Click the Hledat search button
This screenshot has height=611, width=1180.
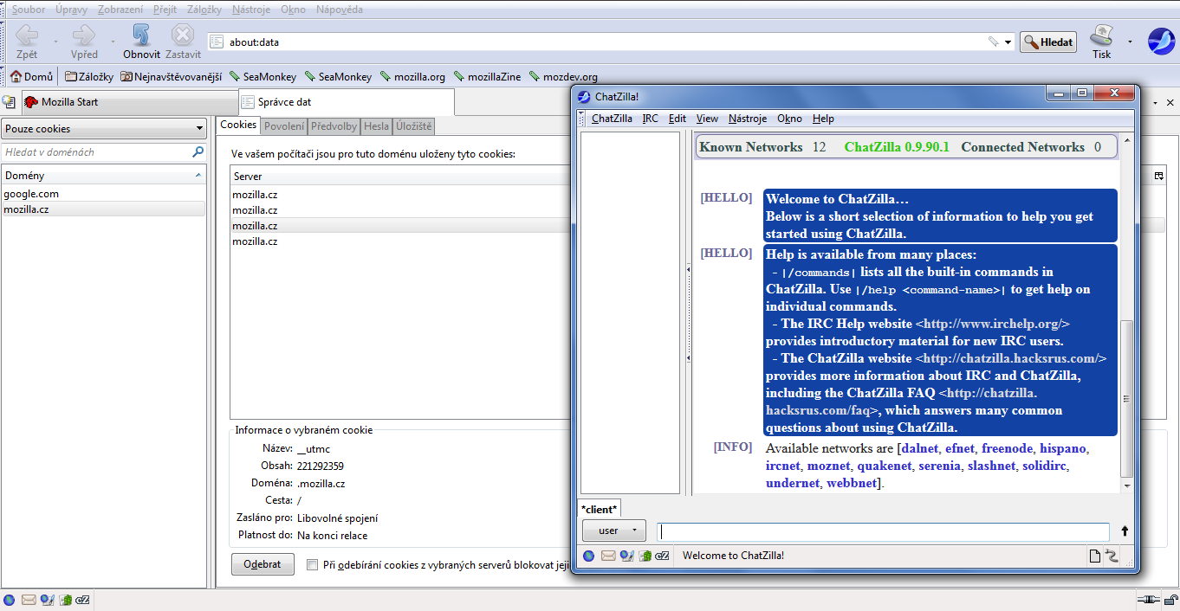pos(1048,42)
